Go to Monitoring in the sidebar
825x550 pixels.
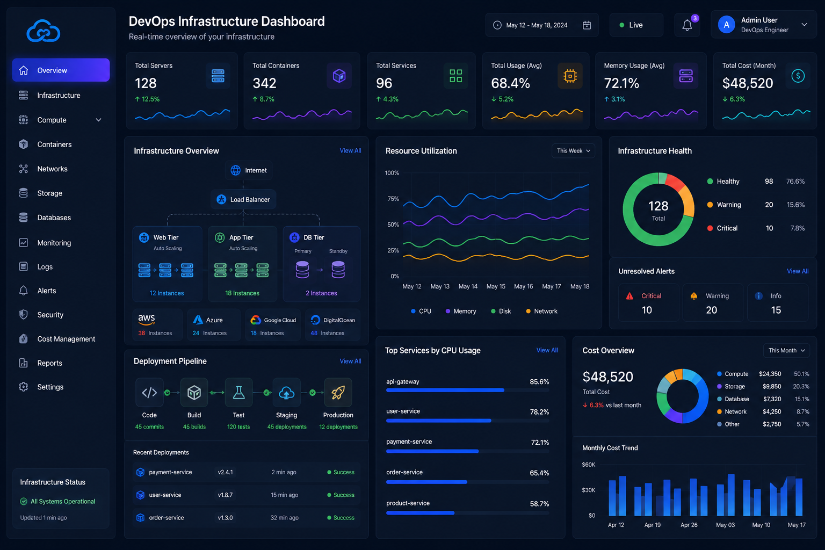61,243
